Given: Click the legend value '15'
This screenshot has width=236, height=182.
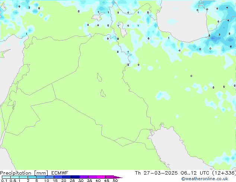Looking at the screenshot, I should coord(55,181).
